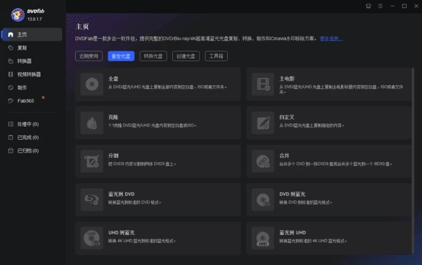Click the vertical scrollbar of the card list
422x265 pixels.
click(413, 161)
